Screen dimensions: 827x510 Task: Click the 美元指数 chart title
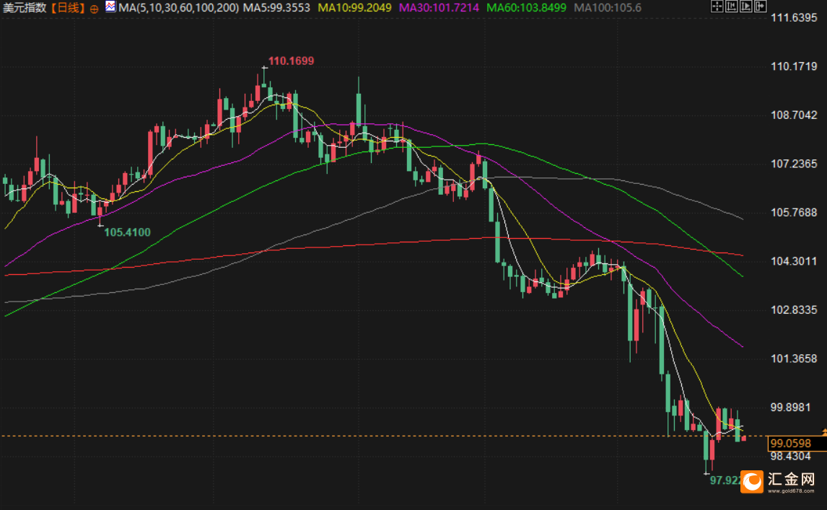tap(25, 8)
